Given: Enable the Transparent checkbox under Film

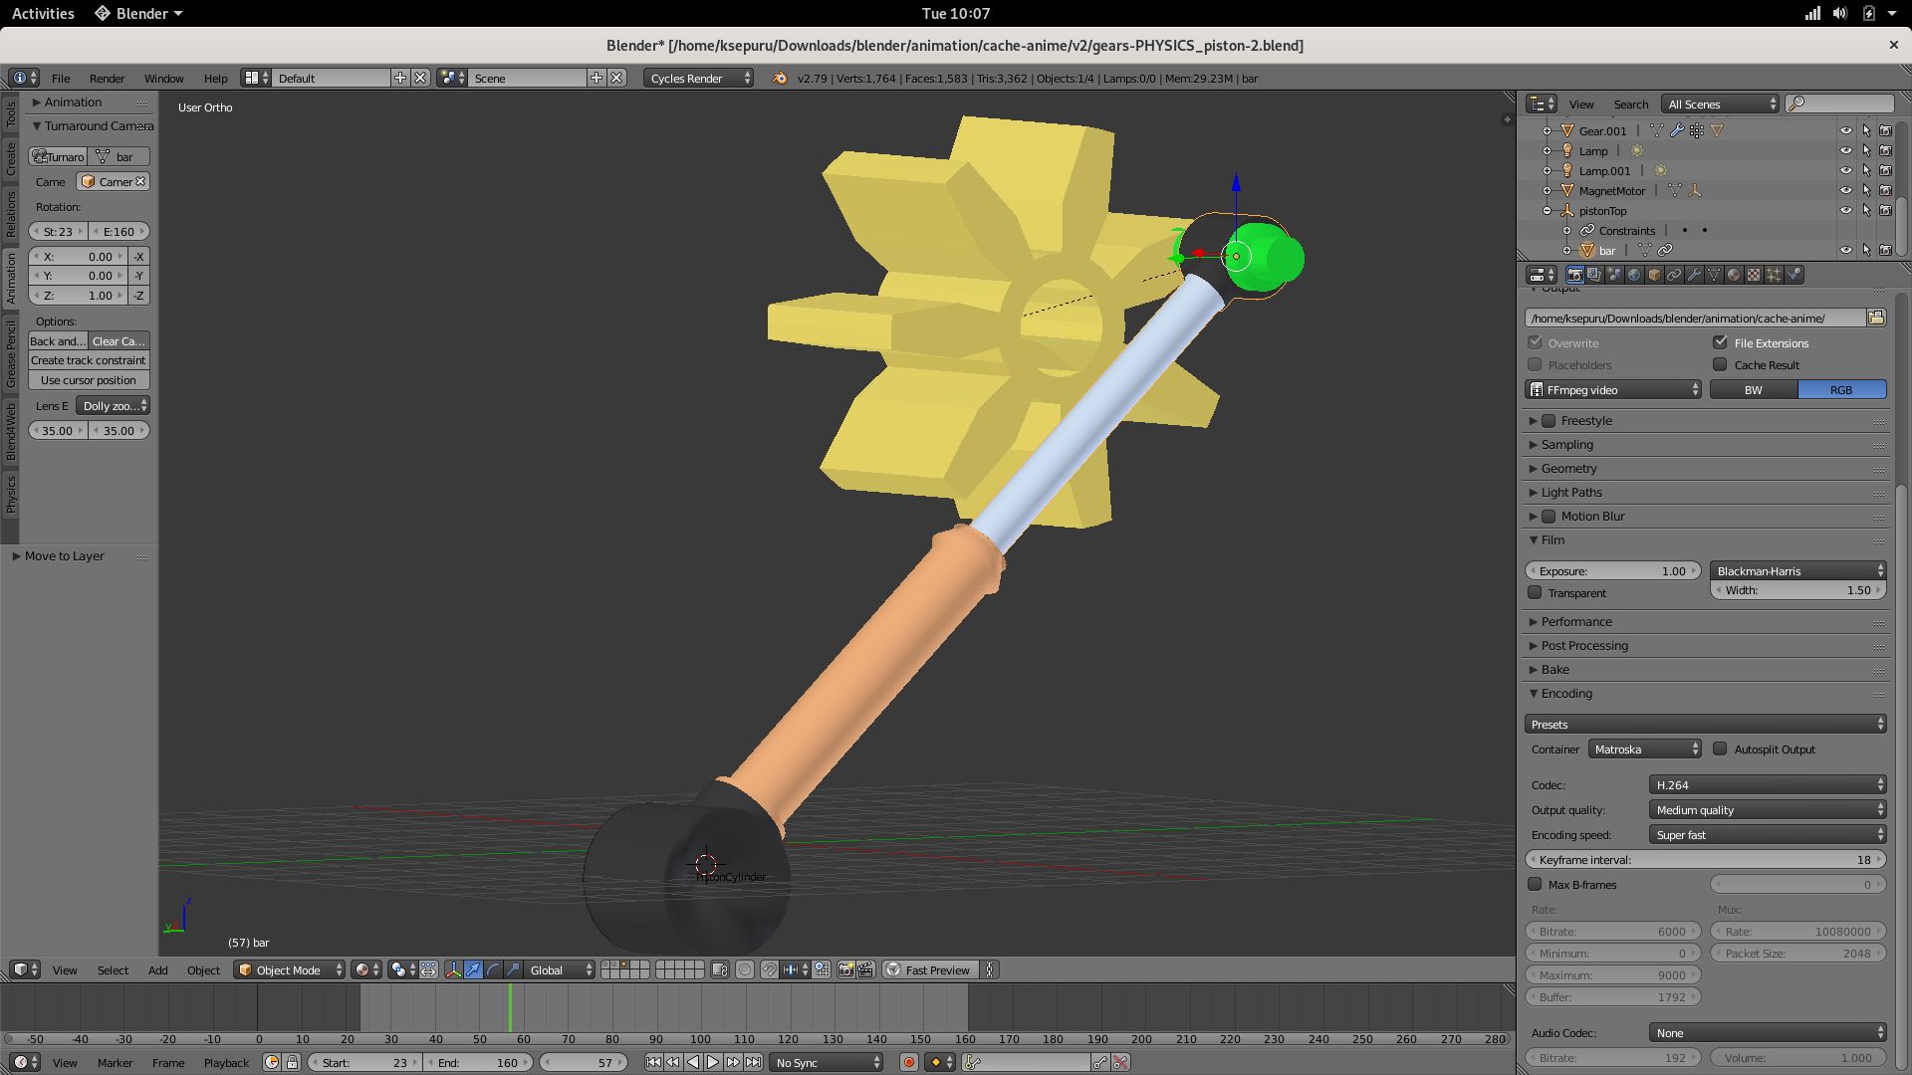Looking at the screenshot, I should [x=1536, y=593].
